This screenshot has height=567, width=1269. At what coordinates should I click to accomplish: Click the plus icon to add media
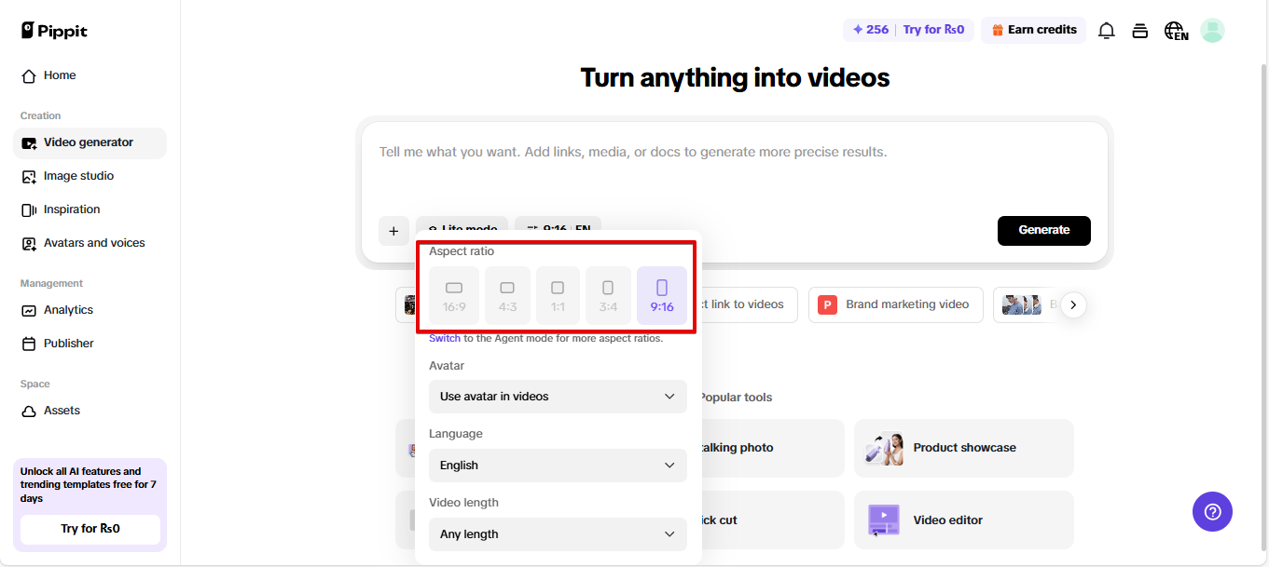pos(393,231)
